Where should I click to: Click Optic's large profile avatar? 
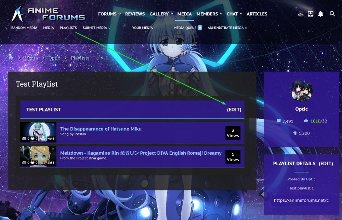301,91
